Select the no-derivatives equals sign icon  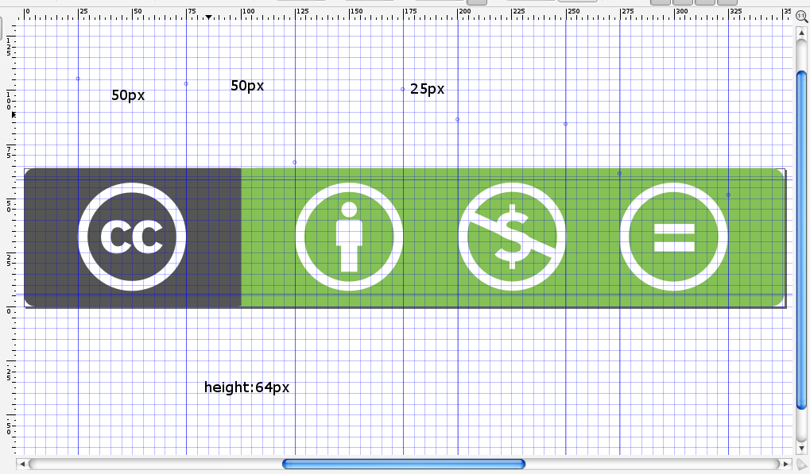[x=674, y=237]
